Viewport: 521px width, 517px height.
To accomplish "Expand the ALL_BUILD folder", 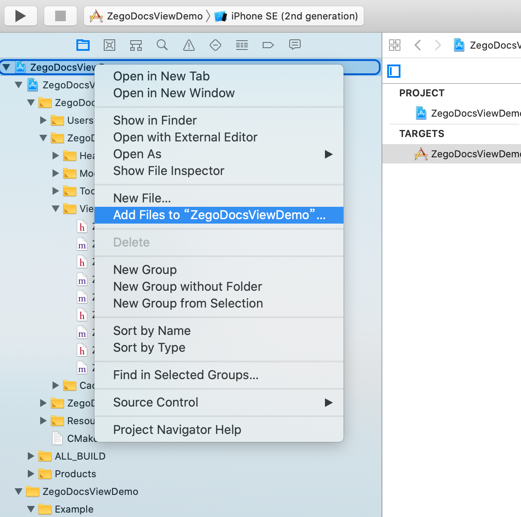I will pyautogui.click(x=31, y=456).
